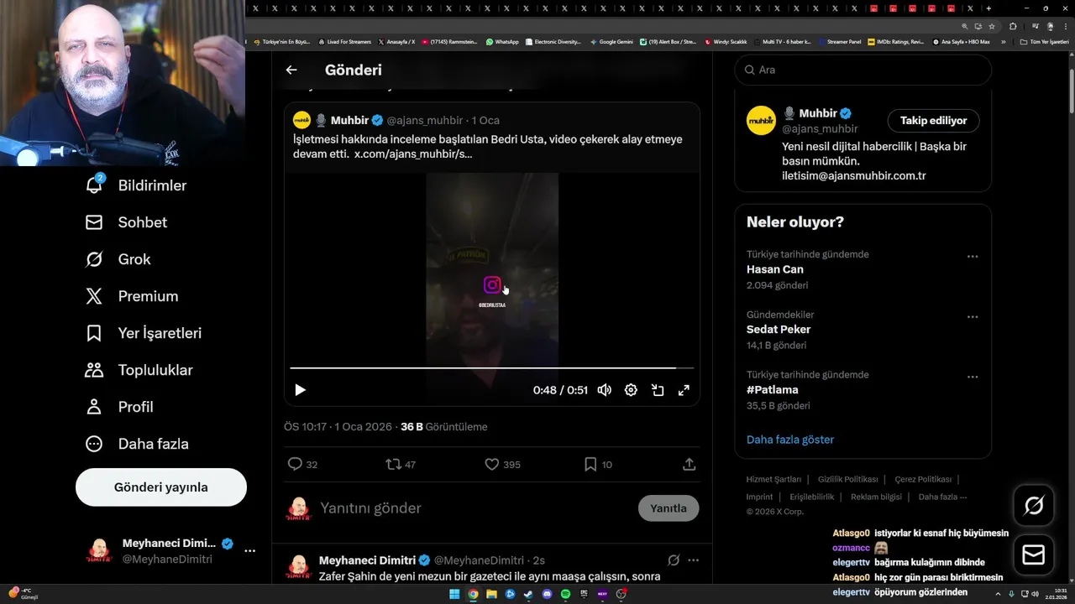Focus the Ara search box
Image resolution: width=1075 pixels, height=604 pixels.
click(x=863, y=70)
